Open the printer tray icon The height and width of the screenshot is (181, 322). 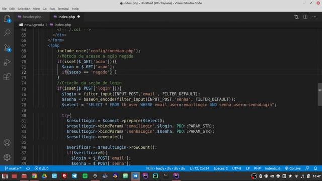pos(278,176)
